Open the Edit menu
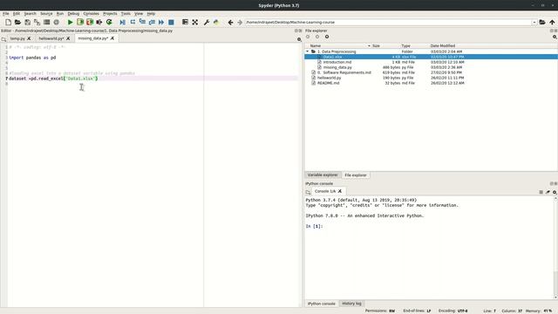The image size is (558, 314). pyautogui.click(x=17, y=14)
